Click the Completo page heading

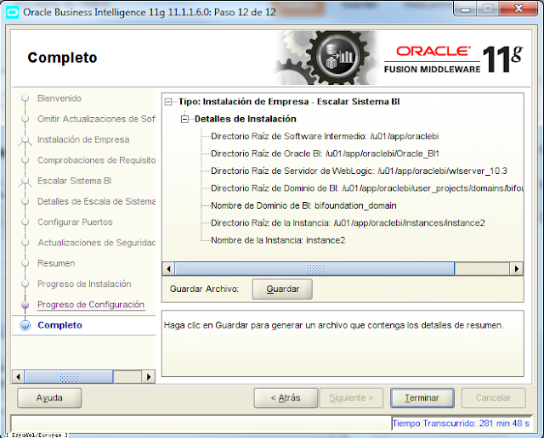[x=62, y=58]
